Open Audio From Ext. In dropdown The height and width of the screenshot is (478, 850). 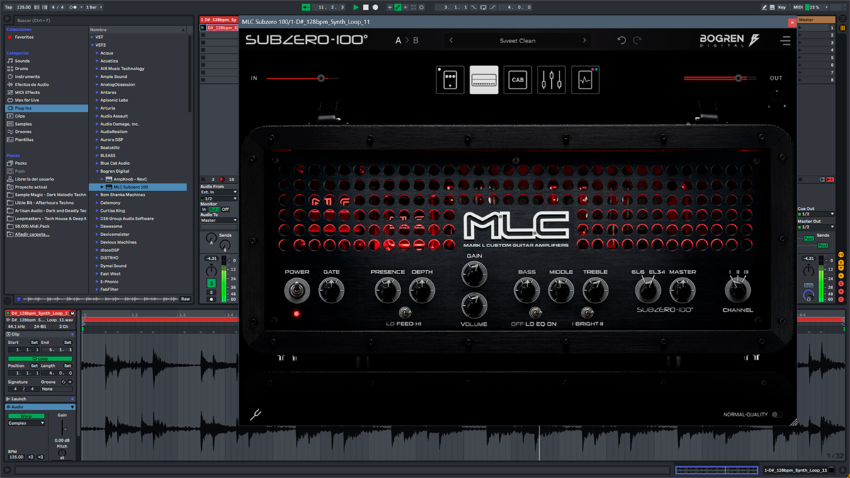219,192
